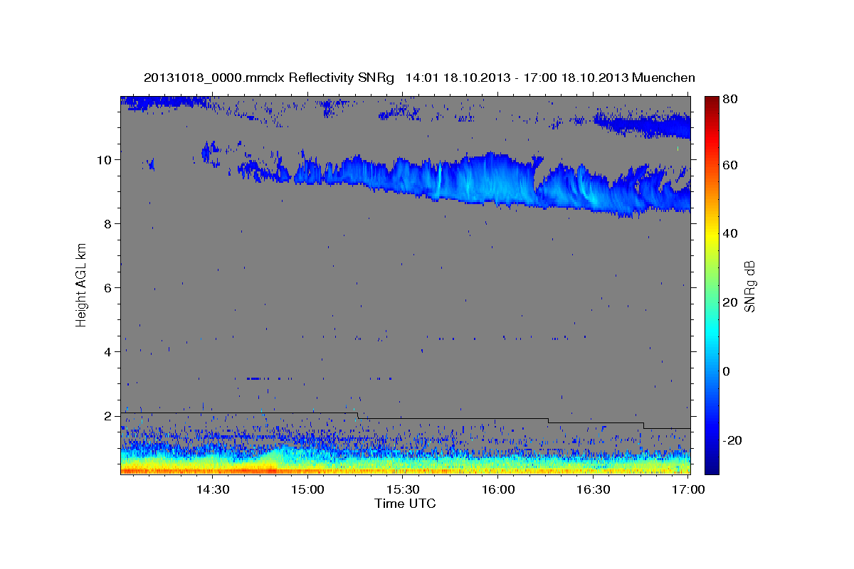Screen dimensions: 854x569
Task: Click the height axis label 4
Action: pos(109,352)
